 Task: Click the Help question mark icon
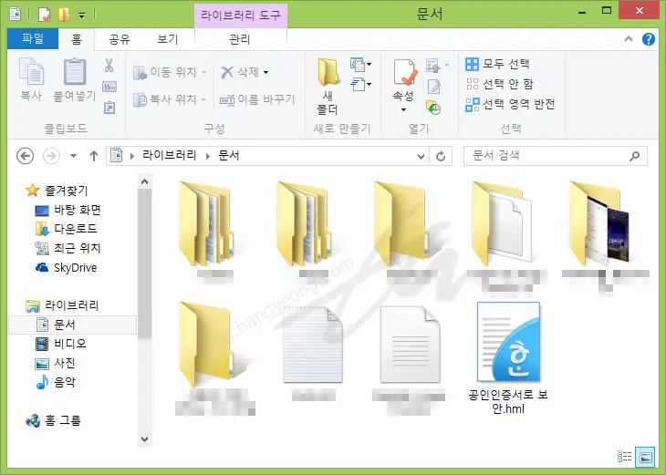click(x=648, y=39)
